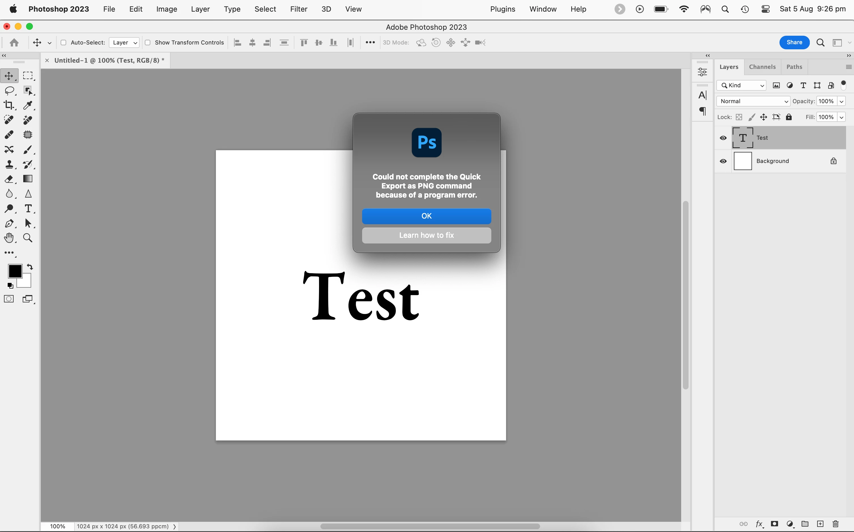Select the Hand tool
Viewport: 854px width, 532px height.
pos(9,238)
